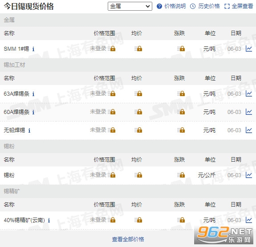Screen dimensions: 256x247
Task: Click the 63A焊锡条 product name
Action: click(16, 94)
